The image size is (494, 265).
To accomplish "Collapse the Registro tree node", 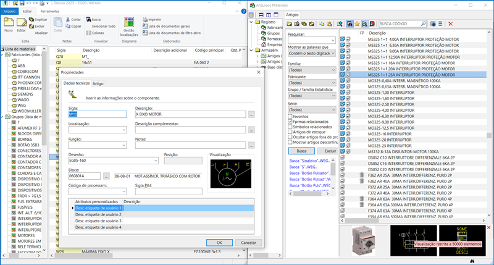I will click(x=251, y=22).
